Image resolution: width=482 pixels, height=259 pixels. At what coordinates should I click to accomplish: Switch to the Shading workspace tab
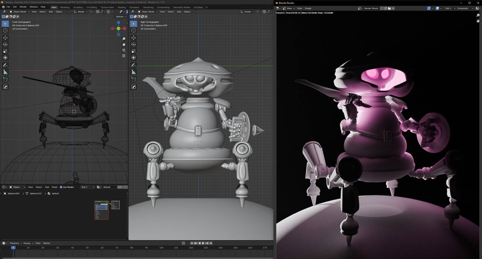[x=121, y=7]
